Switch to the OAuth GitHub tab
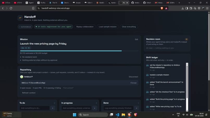 (x=147, y=3)
